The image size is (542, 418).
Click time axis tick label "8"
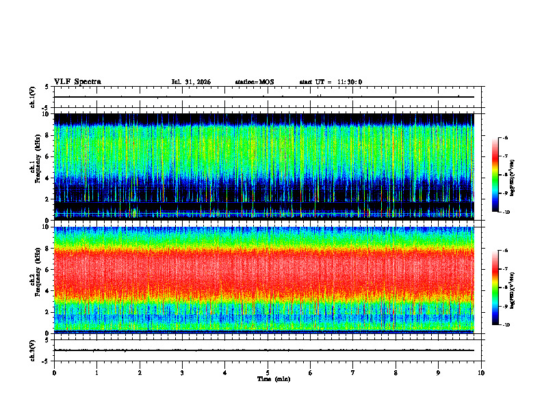396,373
